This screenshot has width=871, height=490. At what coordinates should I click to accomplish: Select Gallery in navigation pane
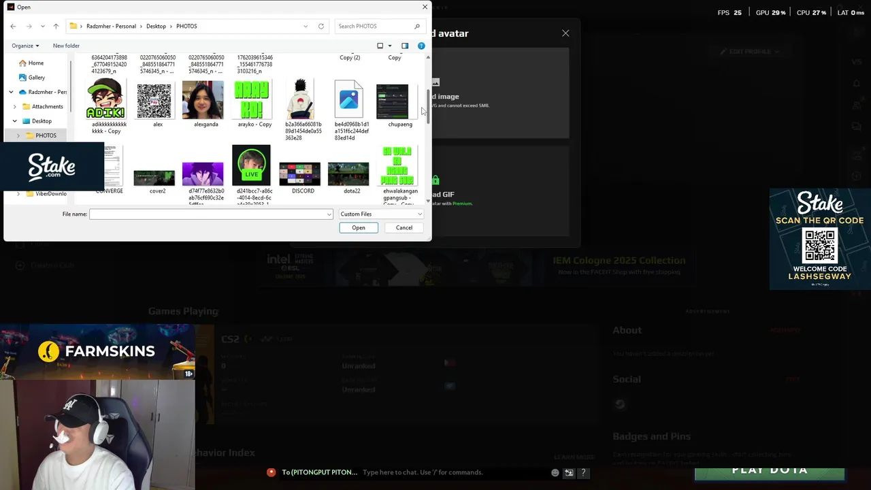click(37, 78)
